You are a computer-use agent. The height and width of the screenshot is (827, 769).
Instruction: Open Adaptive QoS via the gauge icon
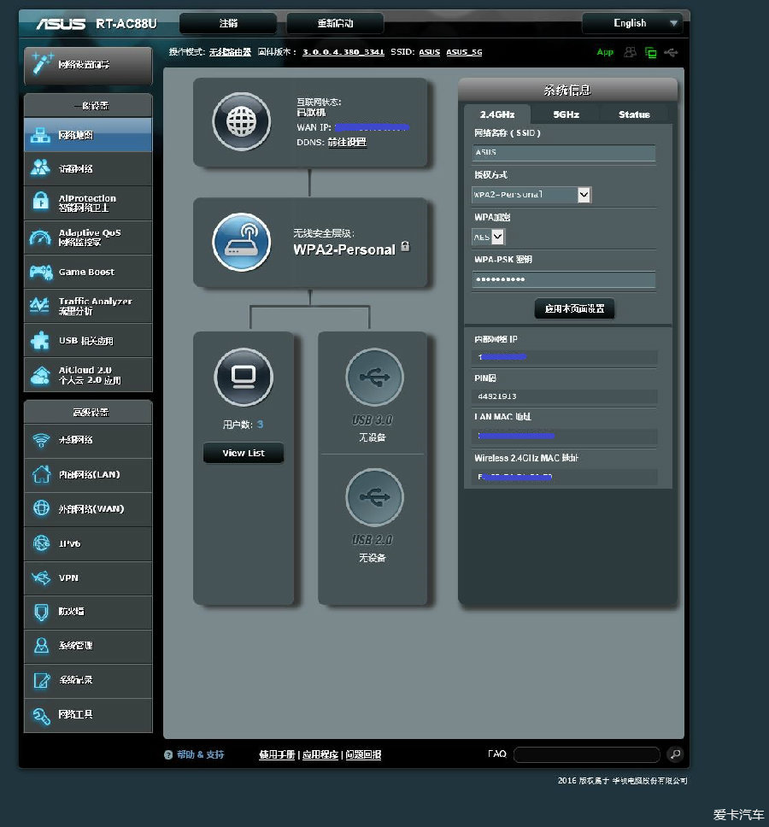coord(41,238)
